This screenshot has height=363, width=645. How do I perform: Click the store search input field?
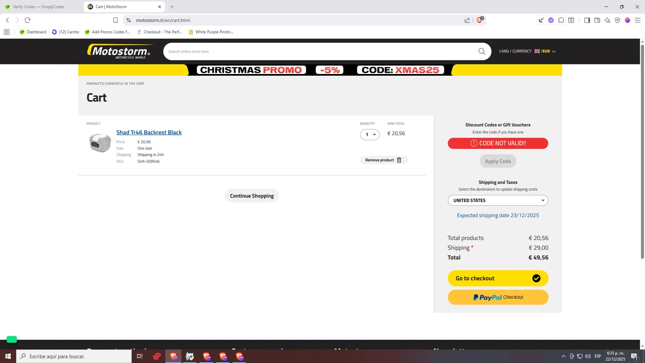320,52
